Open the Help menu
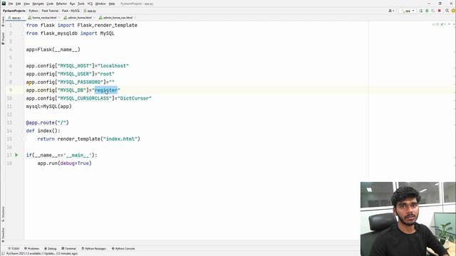The width and height of the screenshot is (456, 256). (112, 4)
